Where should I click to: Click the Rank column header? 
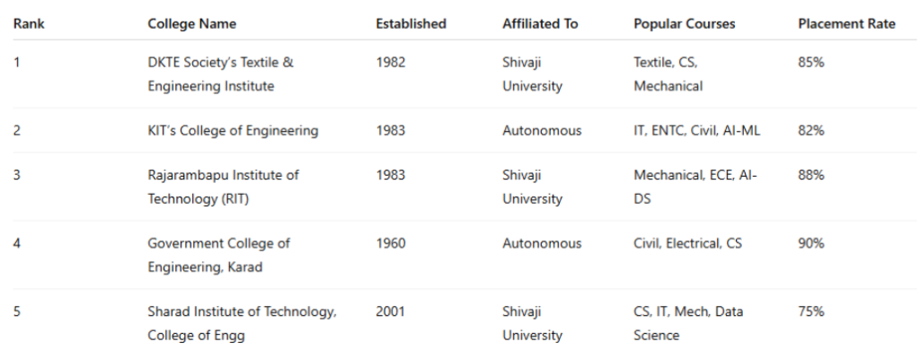coord(29,24)
